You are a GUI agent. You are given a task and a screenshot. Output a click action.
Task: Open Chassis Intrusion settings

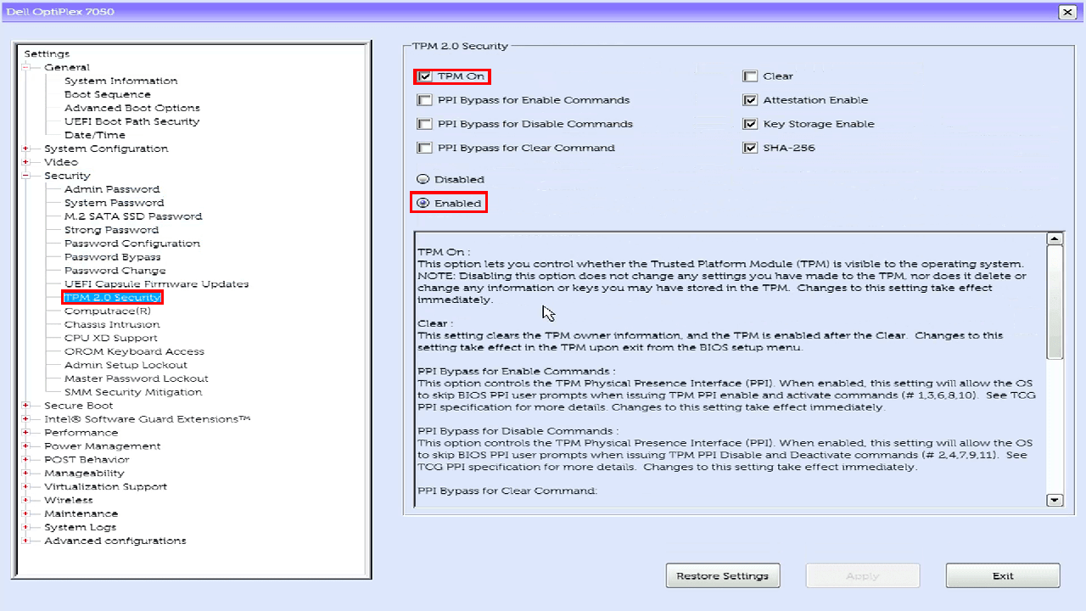pyautogui.click(x=112, y=324)
